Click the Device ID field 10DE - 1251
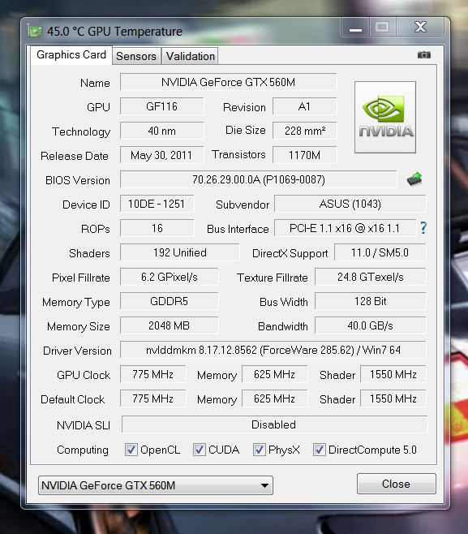 [x=157, y=204]
